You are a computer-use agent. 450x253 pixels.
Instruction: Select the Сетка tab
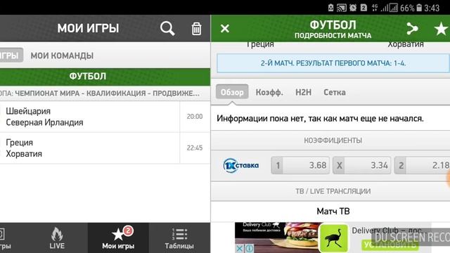click(x=335, y=92)
